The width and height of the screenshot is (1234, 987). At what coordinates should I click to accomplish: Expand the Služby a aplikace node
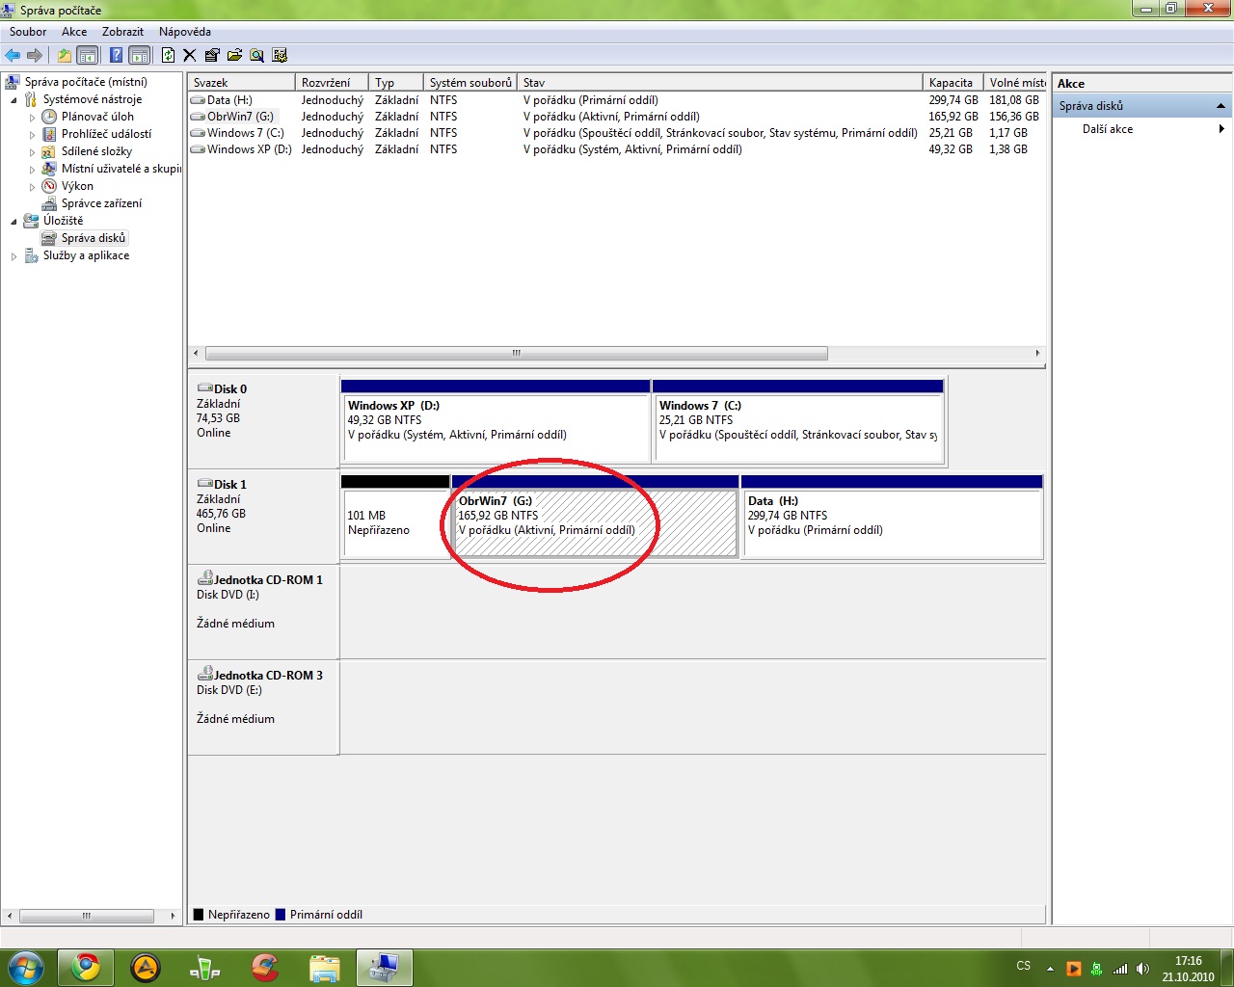point(13,255)
